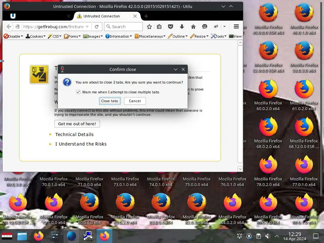This screenshot has height=243, width=324.
Task: Open the Disable dropdown in Web Developer toolbar
Action: (x=13, y=36)
